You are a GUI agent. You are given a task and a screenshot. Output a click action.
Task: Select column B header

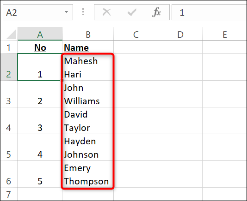[88, 34]
